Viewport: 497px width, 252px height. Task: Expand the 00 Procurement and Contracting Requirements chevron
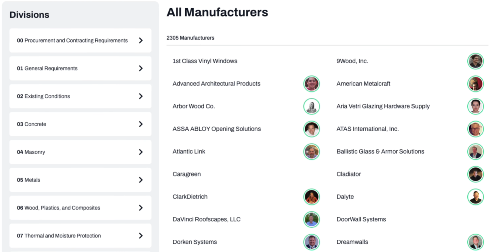[x=141, y=41]
